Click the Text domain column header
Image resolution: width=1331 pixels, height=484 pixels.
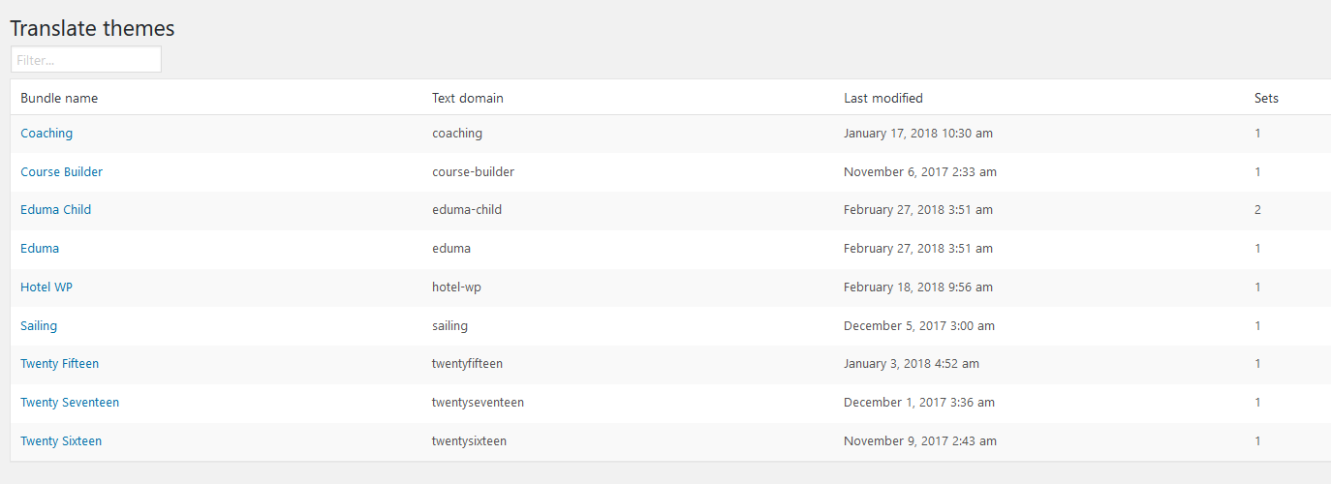[x=467, y=98]
